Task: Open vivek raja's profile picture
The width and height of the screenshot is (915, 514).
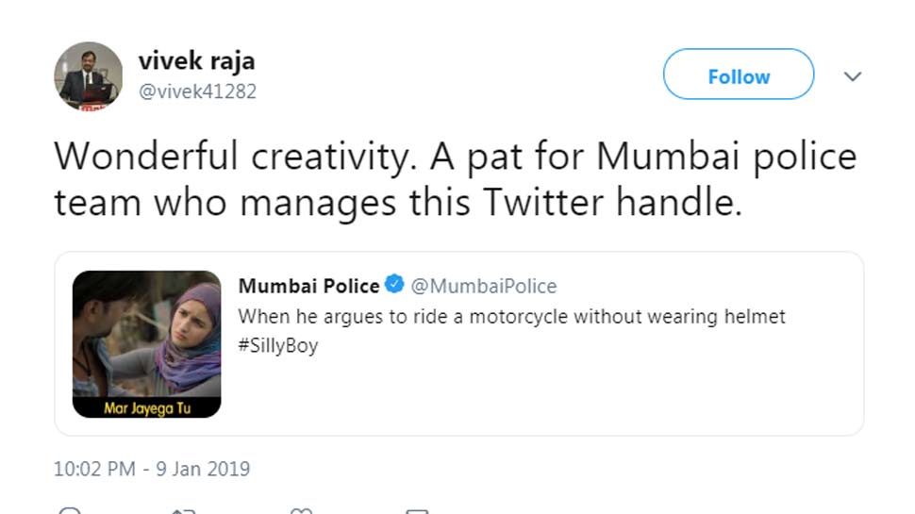Action: click(89, 75)
